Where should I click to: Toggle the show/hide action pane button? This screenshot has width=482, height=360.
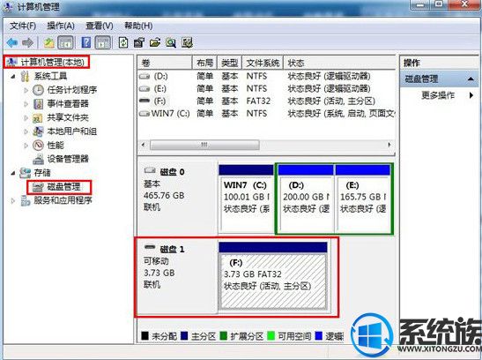pyautogui.click(x=103, y=42)
